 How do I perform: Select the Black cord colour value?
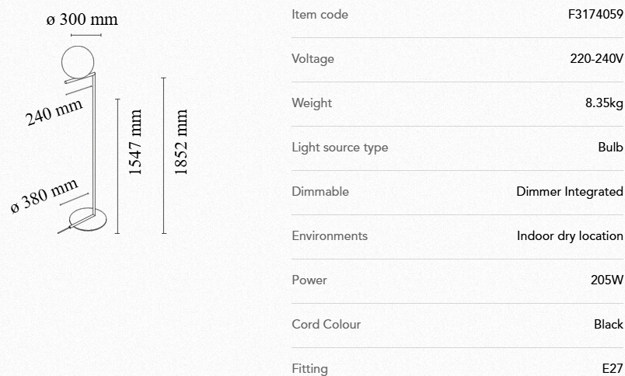click(608, 324)
